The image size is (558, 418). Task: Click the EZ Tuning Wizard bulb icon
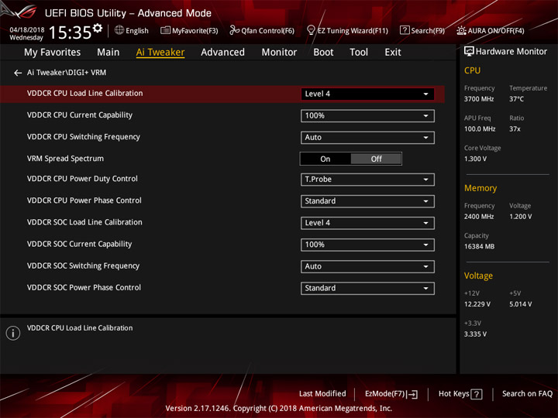click(311, 30)
